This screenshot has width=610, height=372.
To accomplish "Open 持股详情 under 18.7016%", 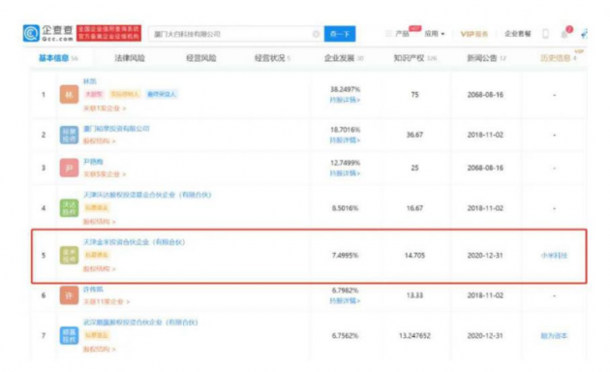I will [x=345, y=140].
